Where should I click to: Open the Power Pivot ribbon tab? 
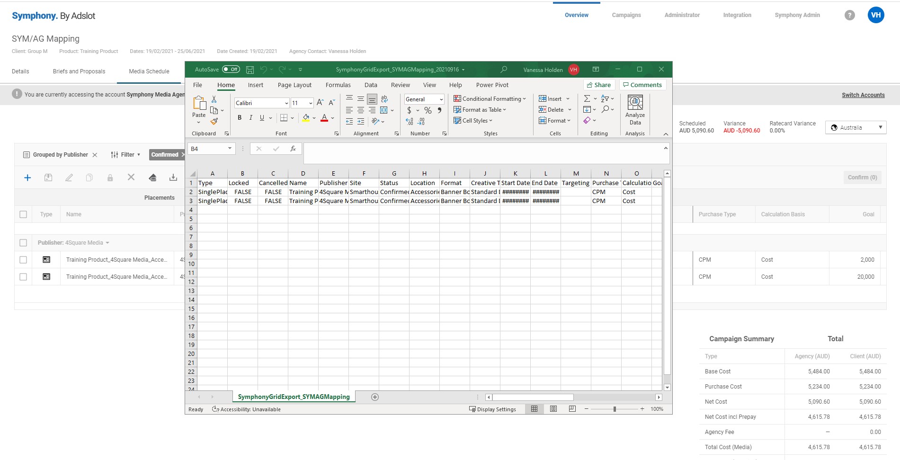coord(492,85)
